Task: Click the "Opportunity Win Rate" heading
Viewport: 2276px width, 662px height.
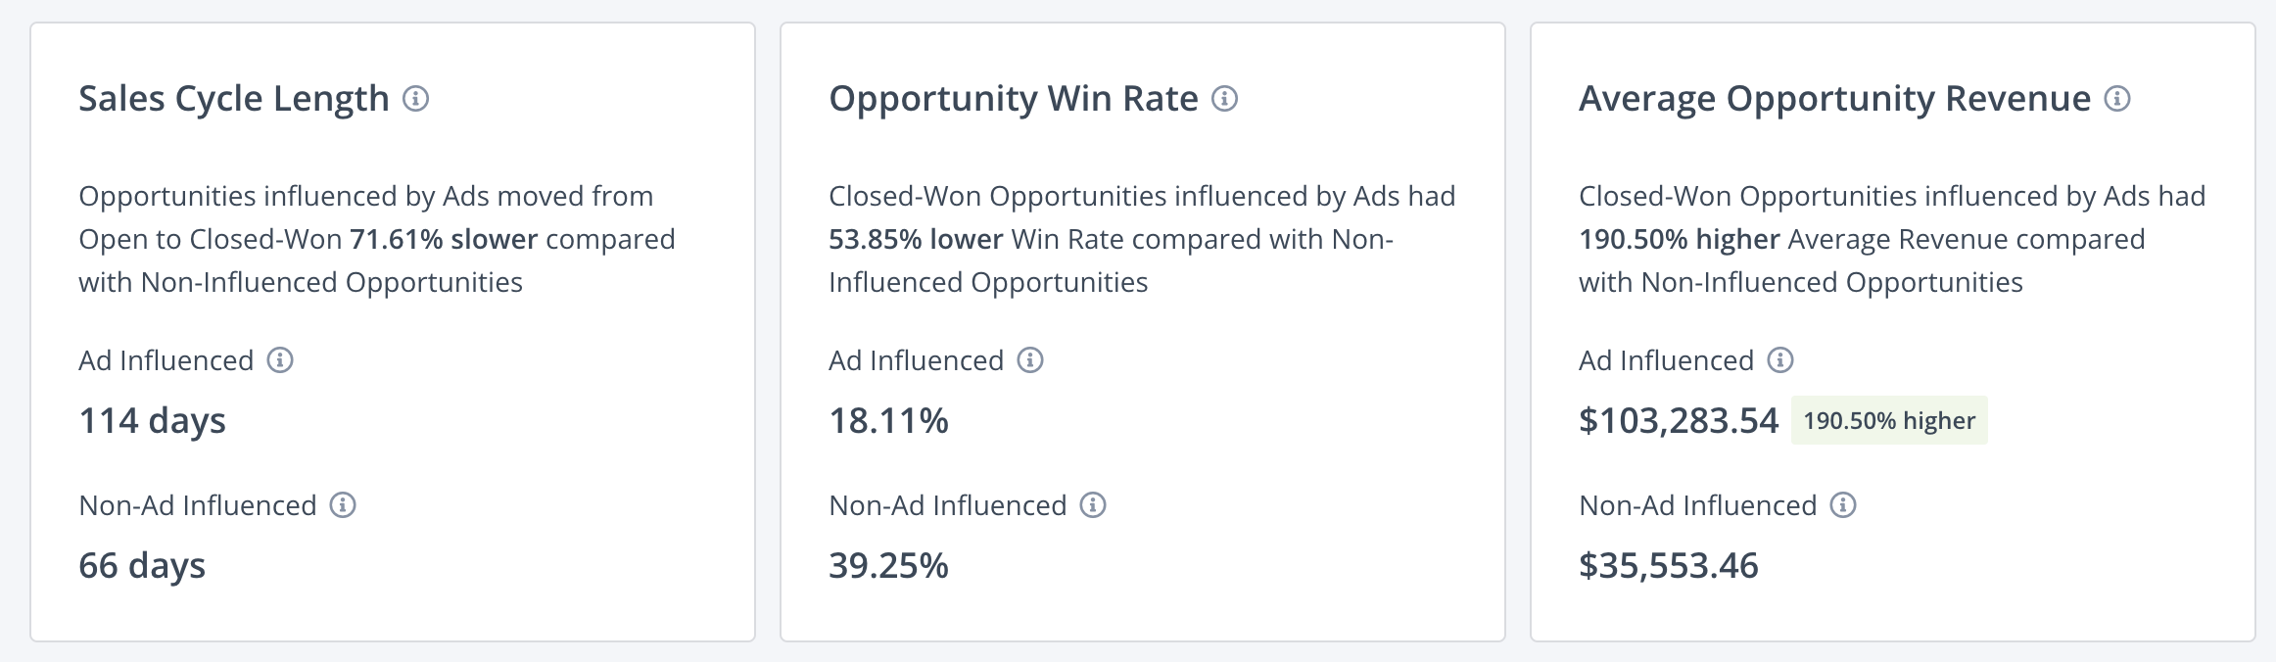Action: [x=1014, y=99]
